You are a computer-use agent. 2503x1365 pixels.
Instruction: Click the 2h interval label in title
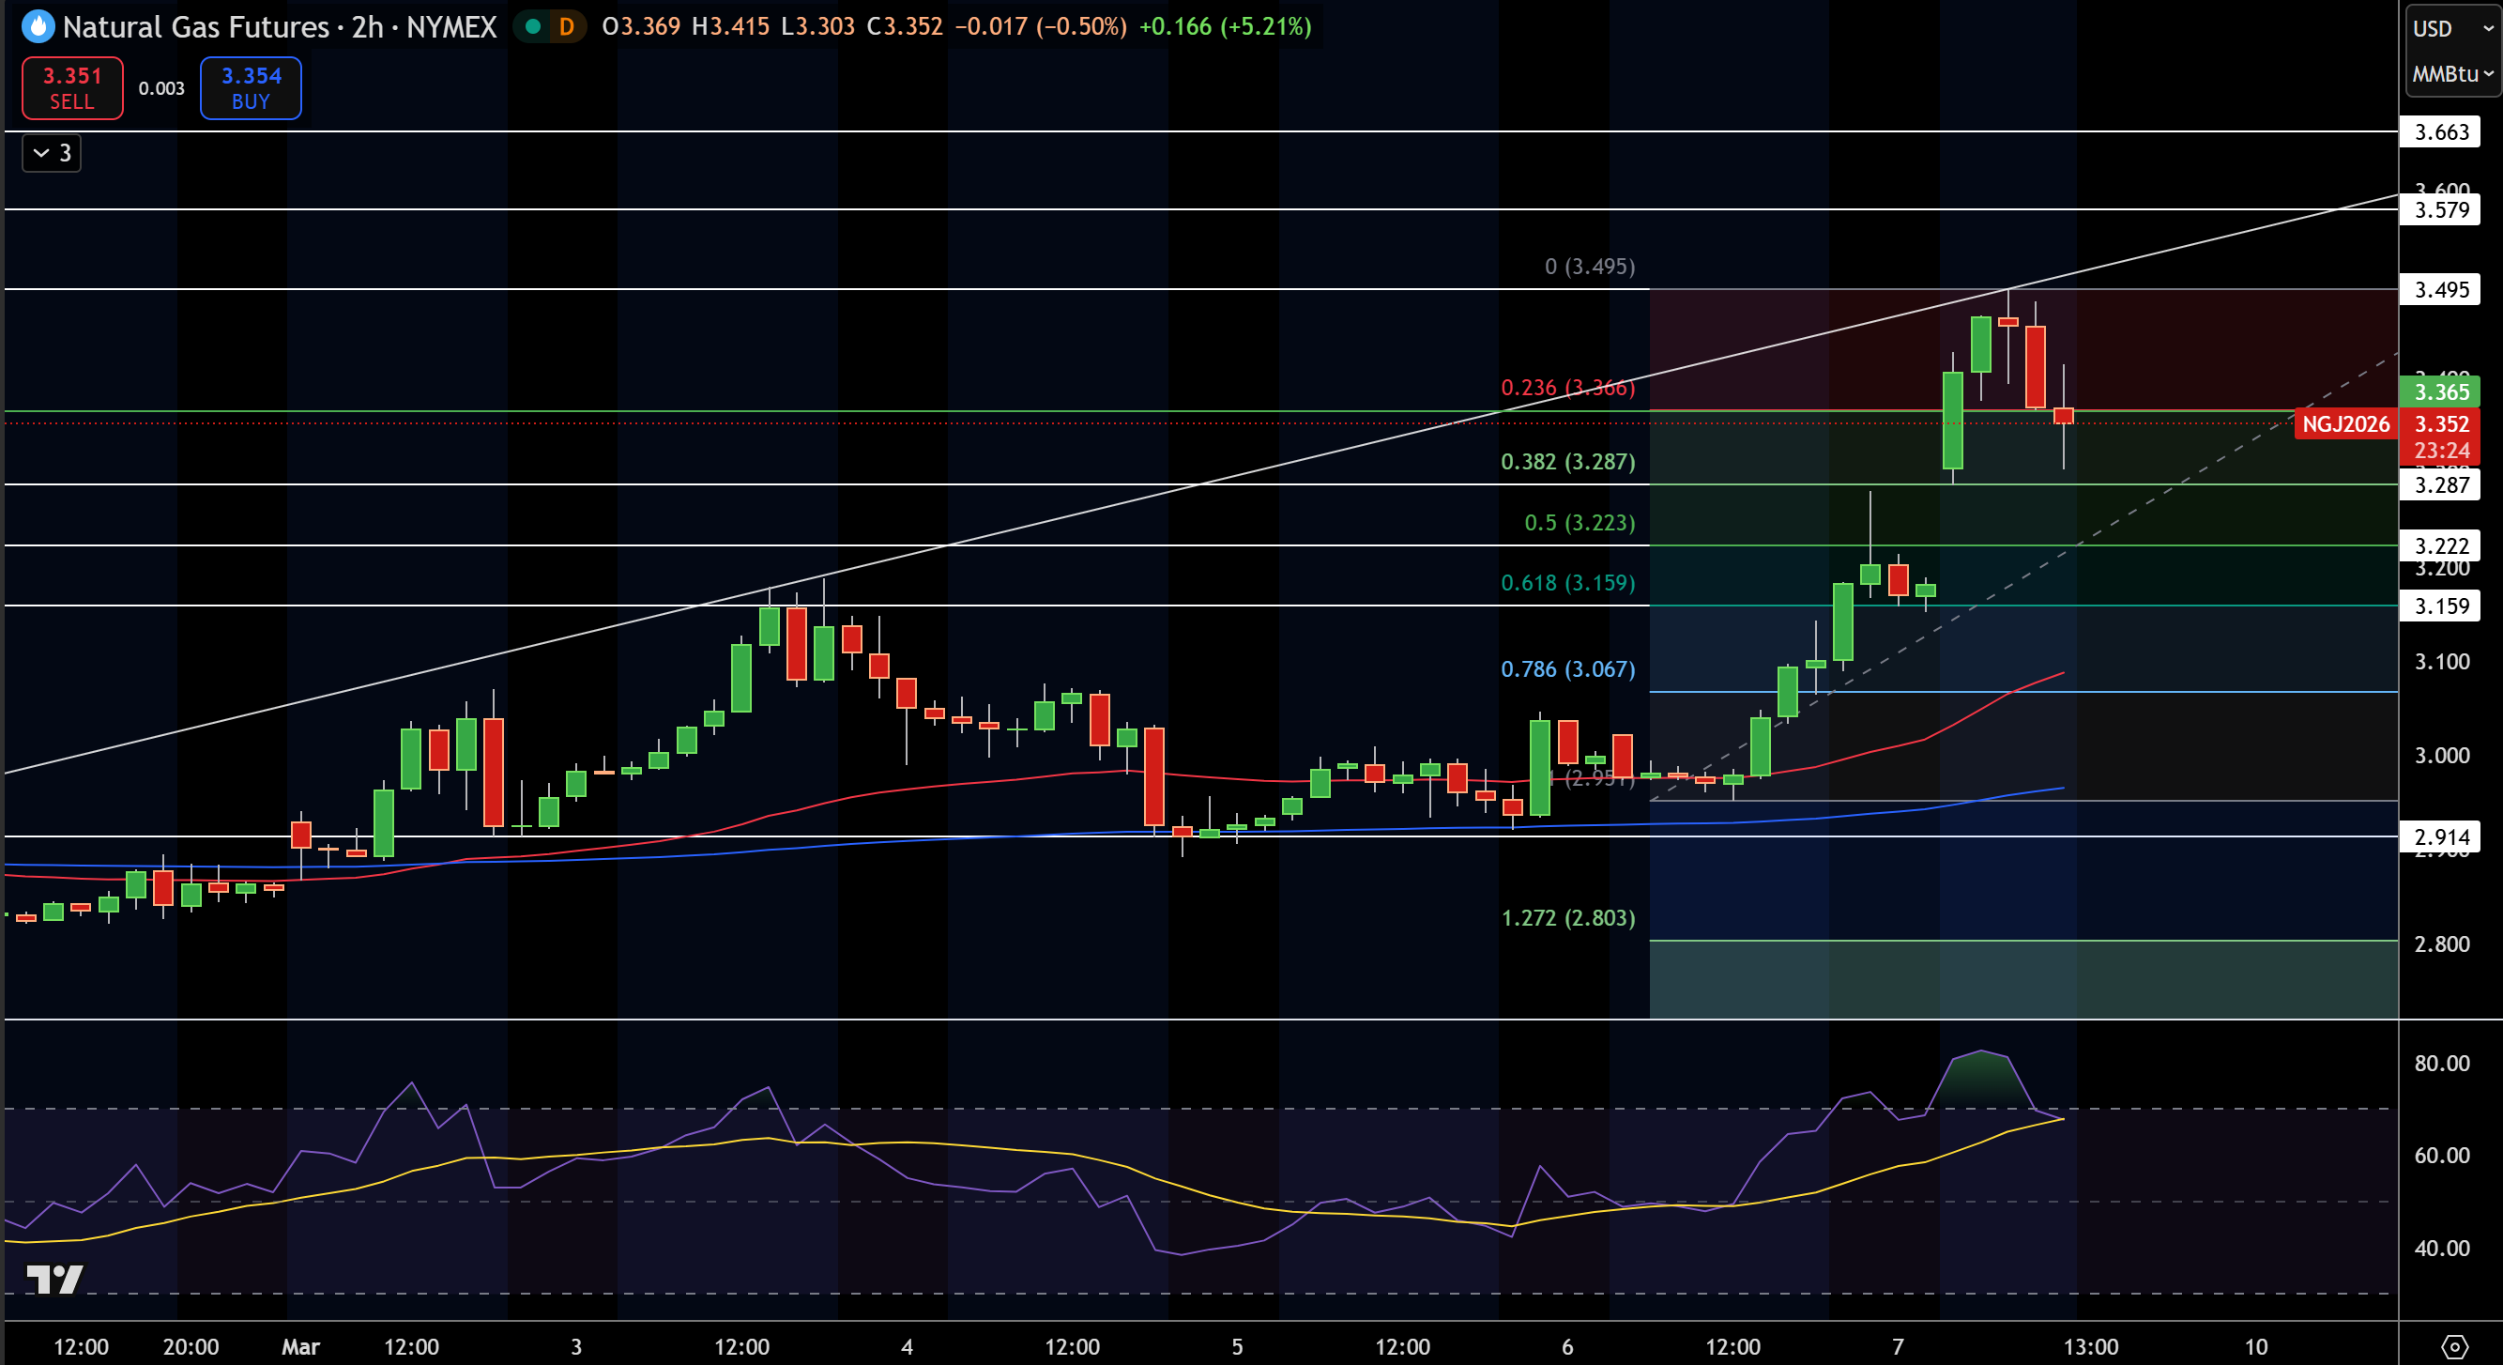(367, 26)
